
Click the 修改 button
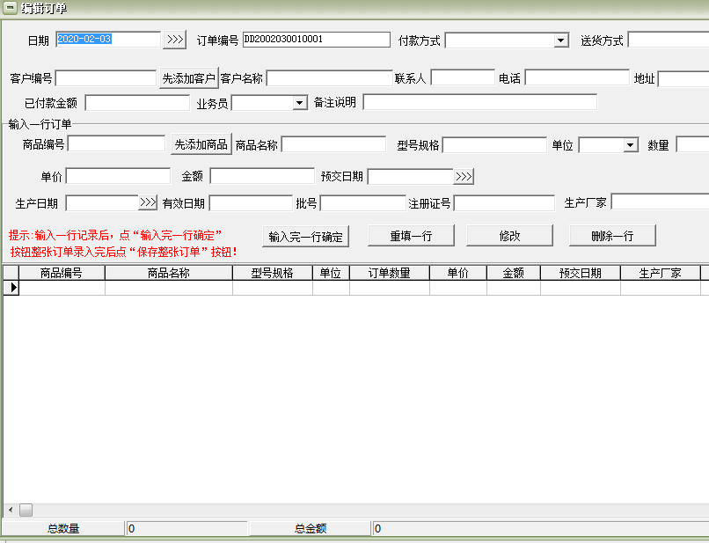509,236
